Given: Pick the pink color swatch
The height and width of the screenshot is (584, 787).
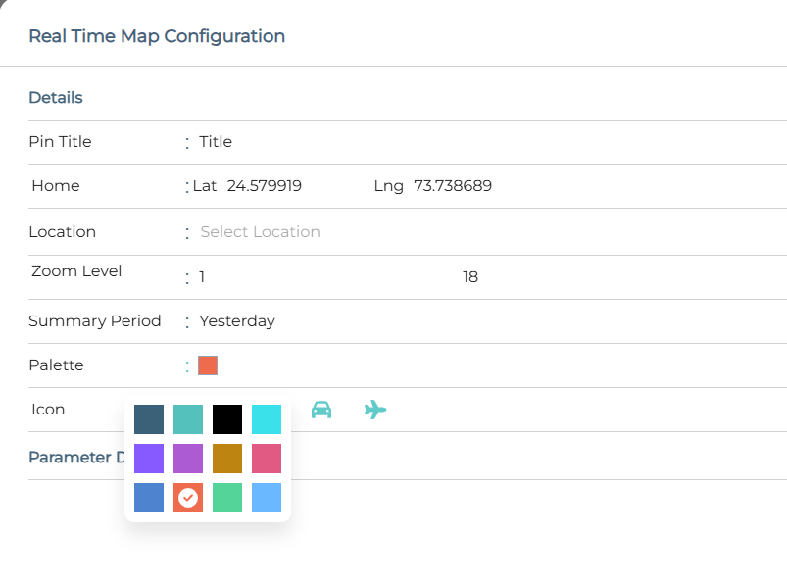Looking at the screenshot, I should [x=267, y=459].
